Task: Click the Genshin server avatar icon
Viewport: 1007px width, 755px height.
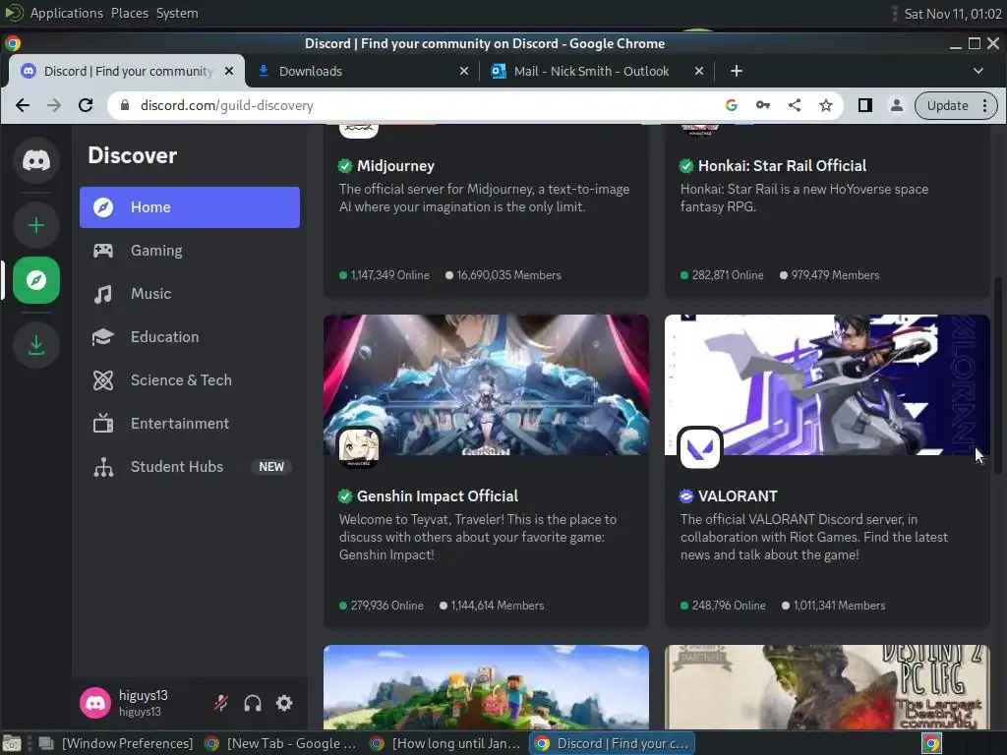Action: point(358,447)
